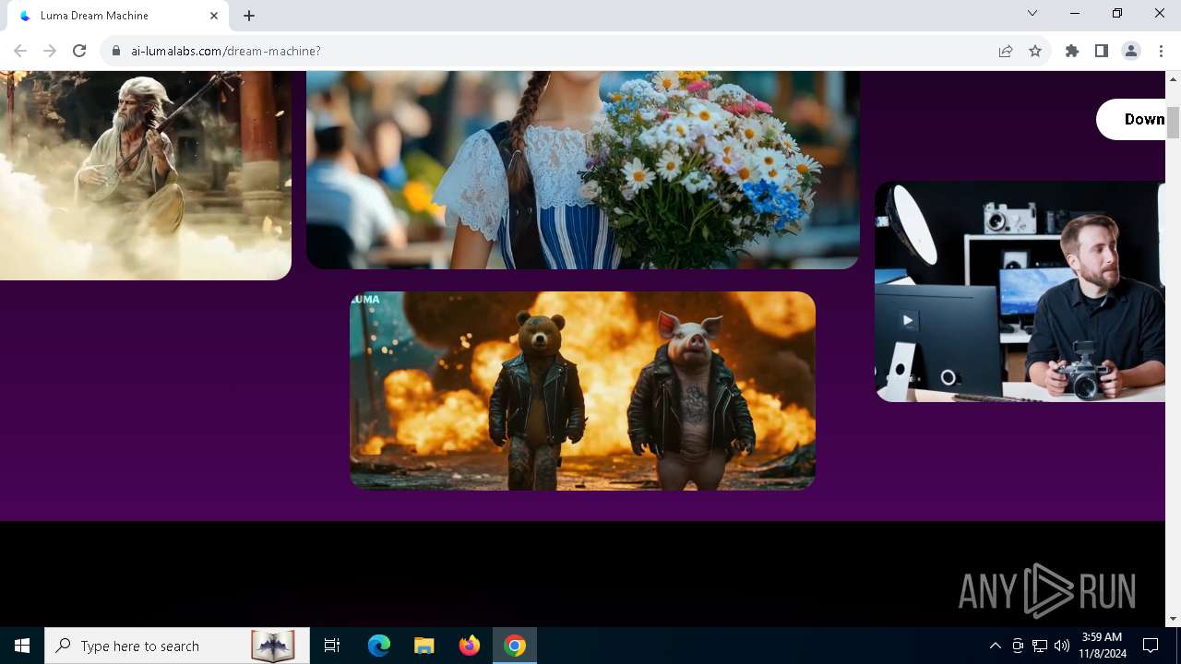The image size is (1181, 664).
Task: Launch Microsoft Edge from taskbar
Action: (379, 646)
